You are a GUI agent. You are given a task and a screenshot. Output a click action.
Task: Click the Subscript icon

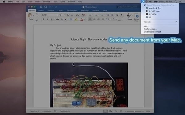click(x=62, y=19)
